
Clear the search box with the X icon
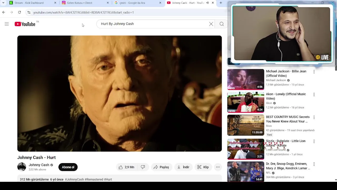tap(211, 24)
